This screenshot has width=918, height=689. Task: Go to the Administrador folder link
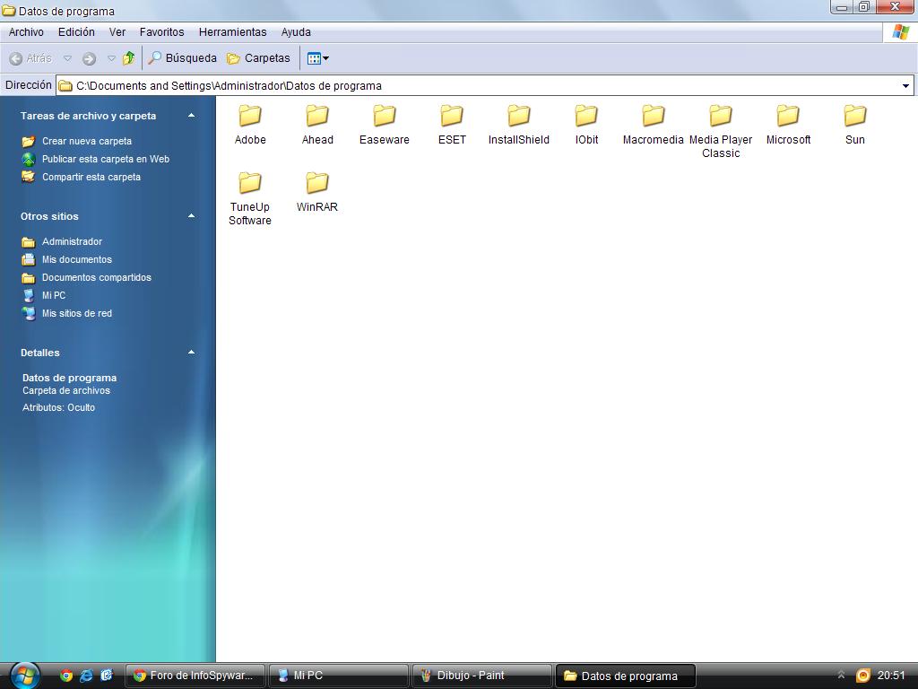(x=72, y=241)
